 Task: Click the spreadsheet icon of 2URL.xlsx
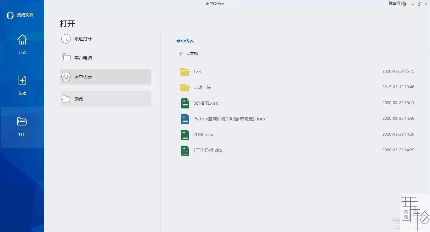(185, 135)
